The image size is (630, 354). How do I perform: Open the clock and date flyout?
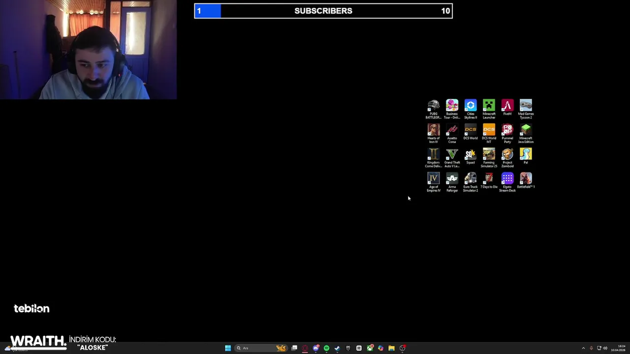coord(618,348)
